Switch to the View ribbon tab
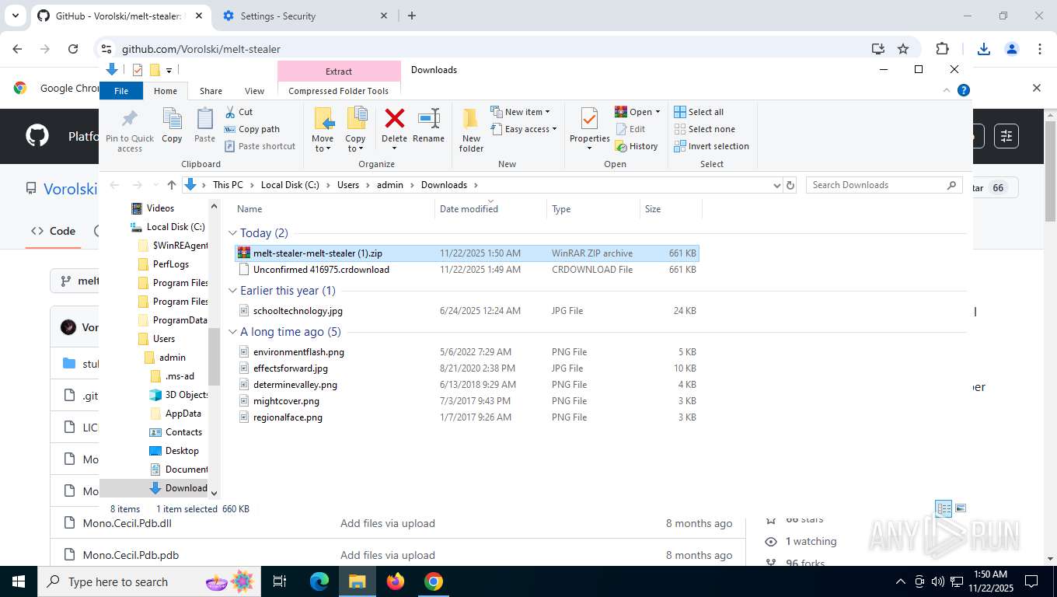The height and width of the screenshot is (597, 1057). tap(254, 91)
